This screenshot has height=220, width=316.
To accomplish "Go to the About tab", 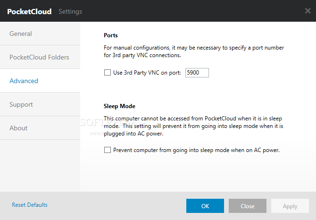I will pos(40,128).
